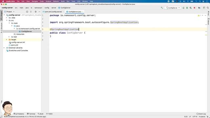Click the config-server breadcrumb
This screenshot has height=118, width=210.
coord(7,8)
